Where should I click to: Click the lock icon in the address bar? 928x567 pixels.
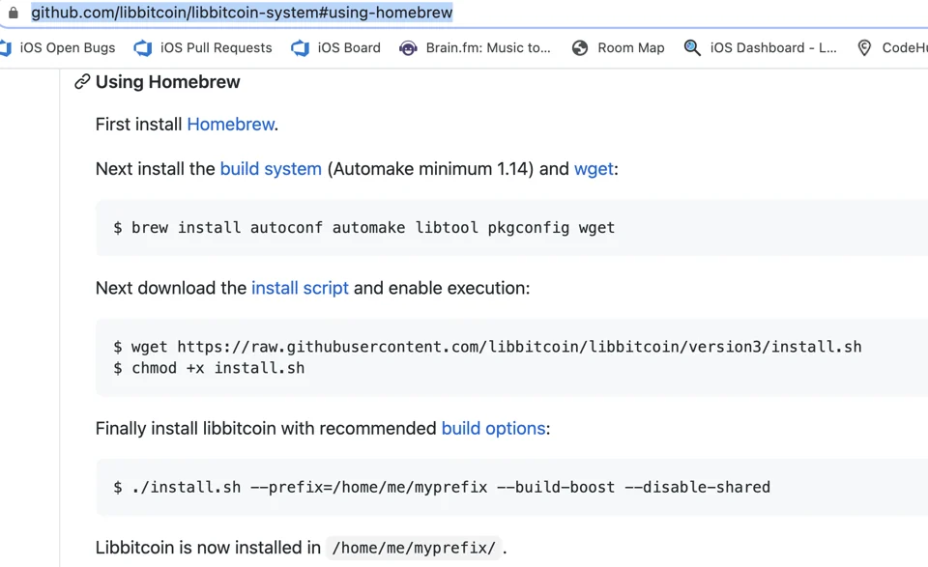(13, 13)
